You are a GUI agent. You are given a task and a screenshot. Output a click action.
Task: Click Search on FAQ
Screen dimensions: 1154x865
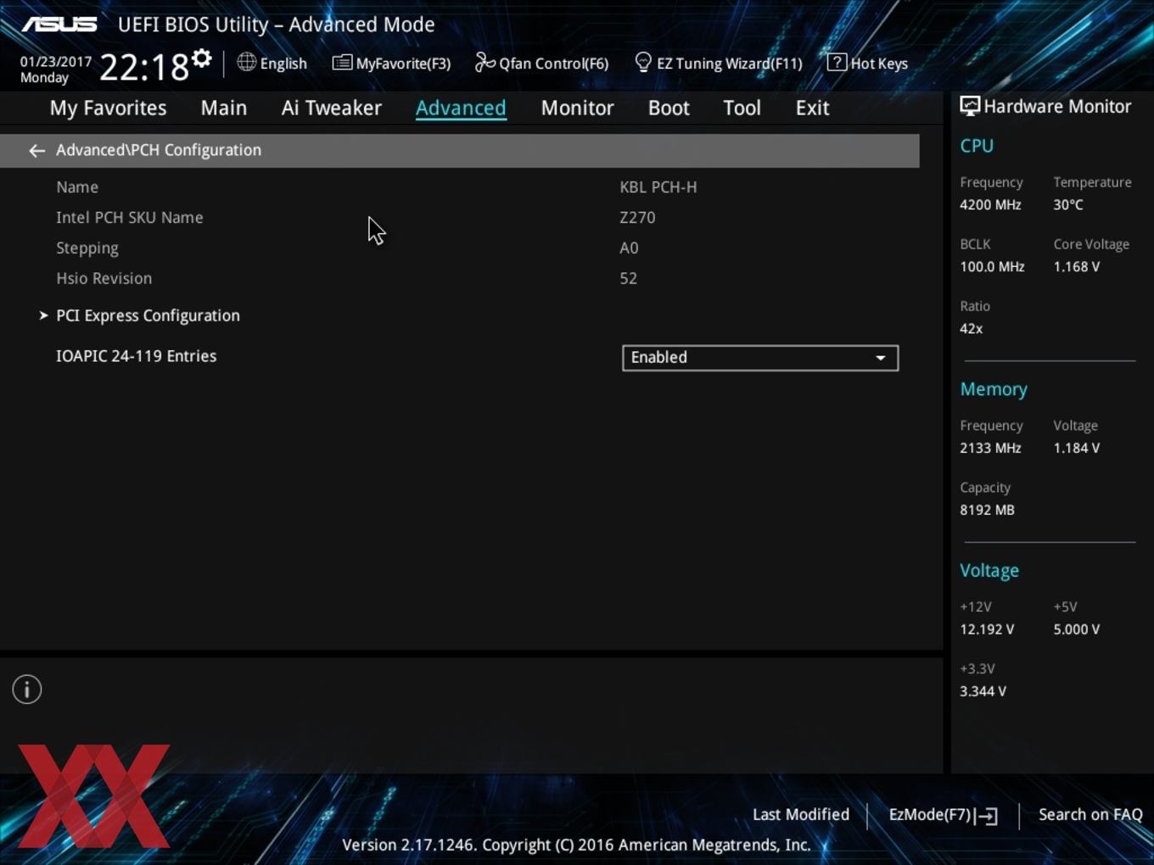(x=1090, y=814)
